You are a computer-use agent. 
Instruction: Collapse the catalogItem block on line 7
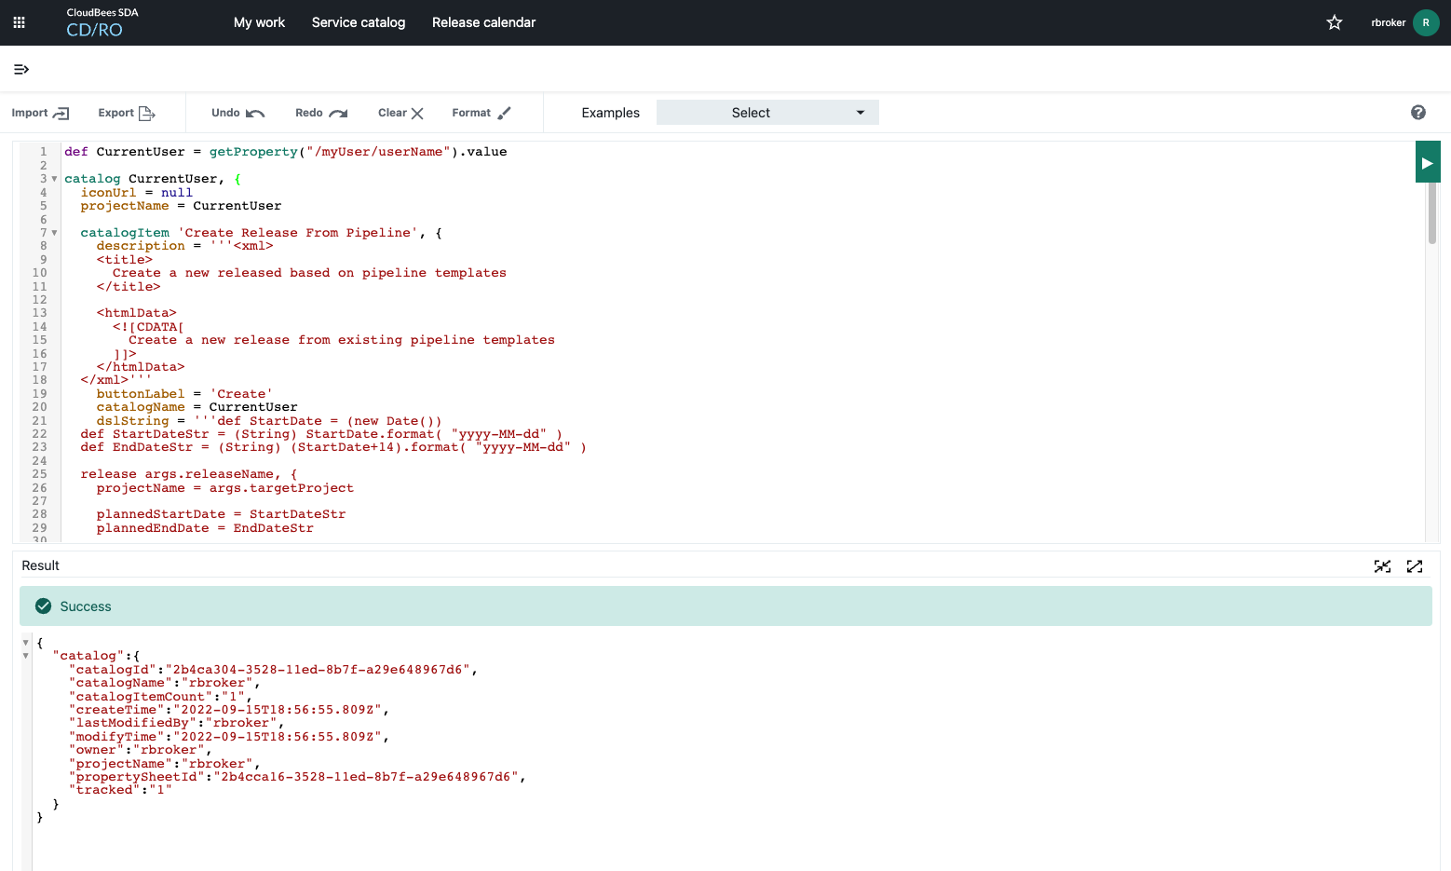54,233
